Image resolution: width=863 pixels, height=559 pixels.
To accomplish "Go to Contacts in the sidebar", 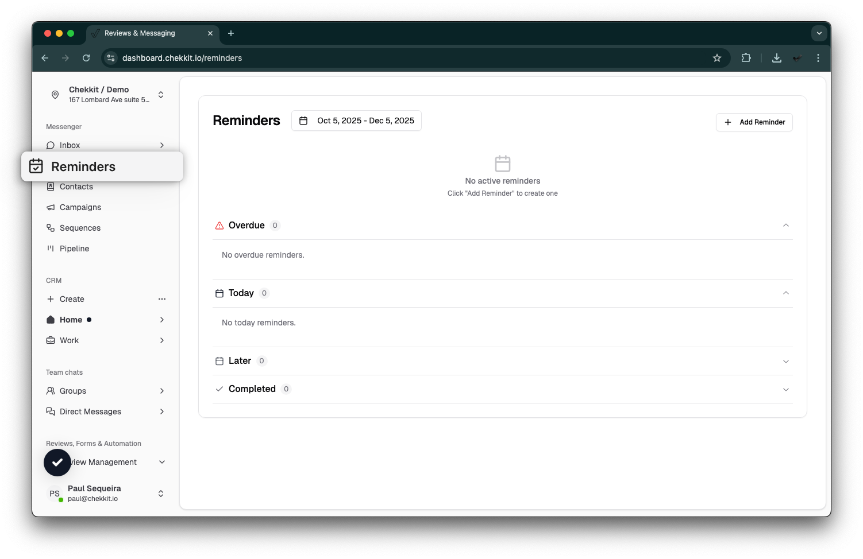I will coord(106,187).
